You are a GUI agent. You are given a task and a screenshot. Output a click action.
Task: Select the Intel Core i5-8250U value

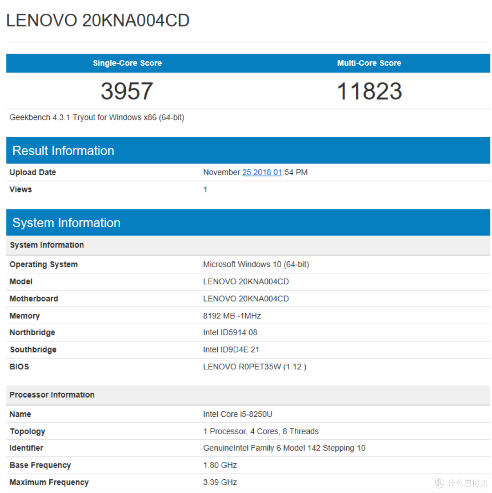point(238,415)
